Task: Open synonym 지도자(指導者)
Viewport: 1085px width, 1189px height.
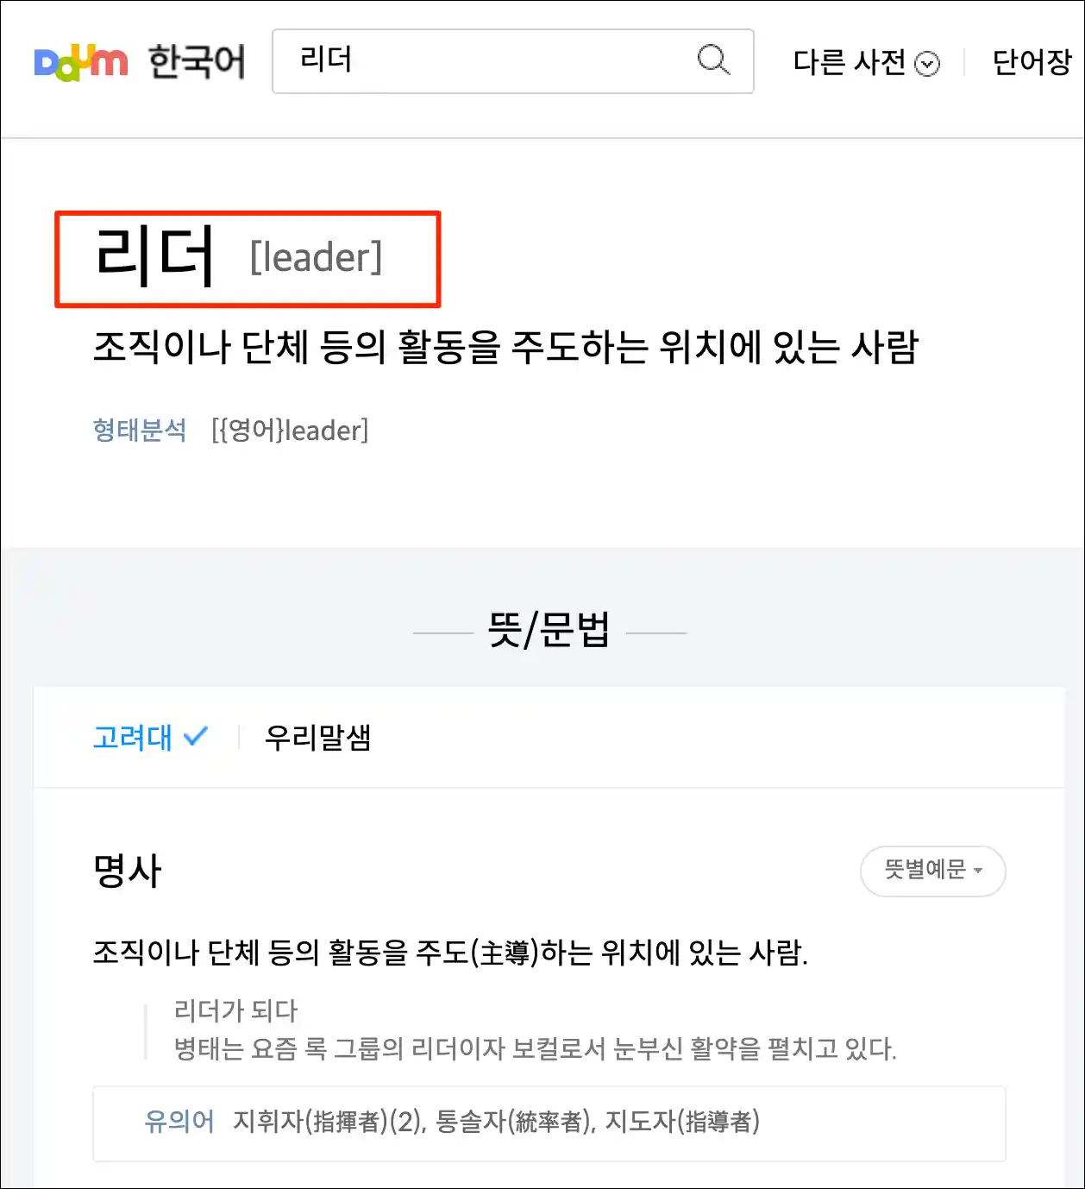Action: [682, 1121]
